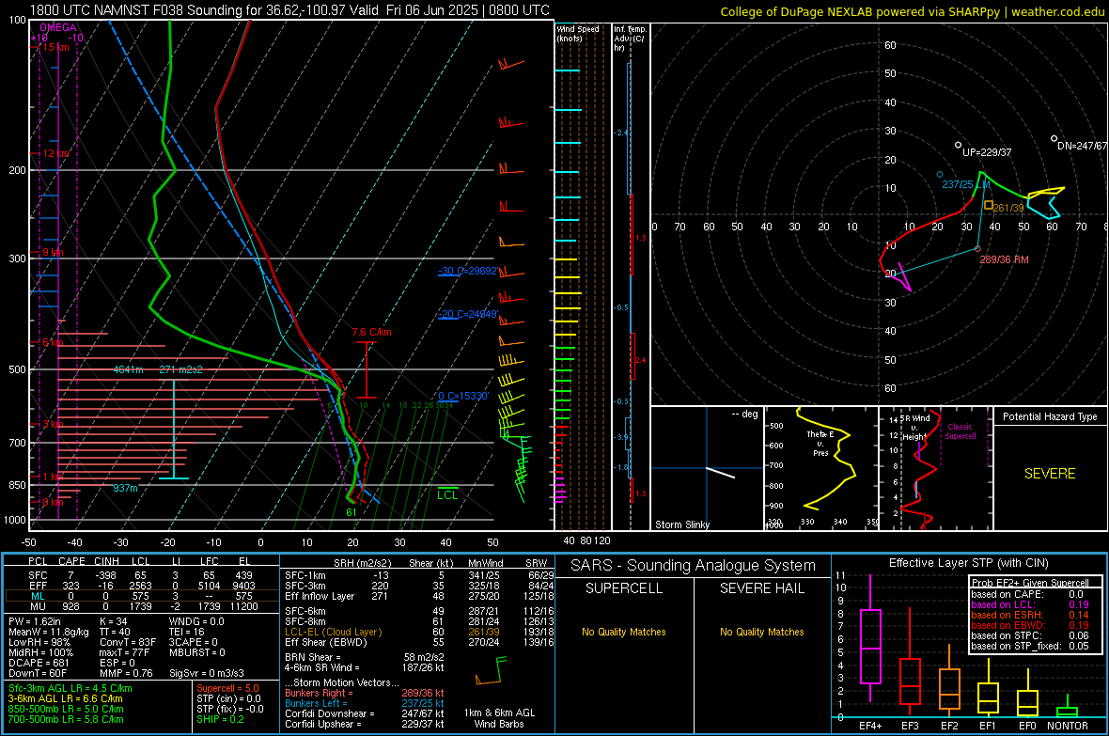Click the PW = 1.62in value

(x=34, y=621)
